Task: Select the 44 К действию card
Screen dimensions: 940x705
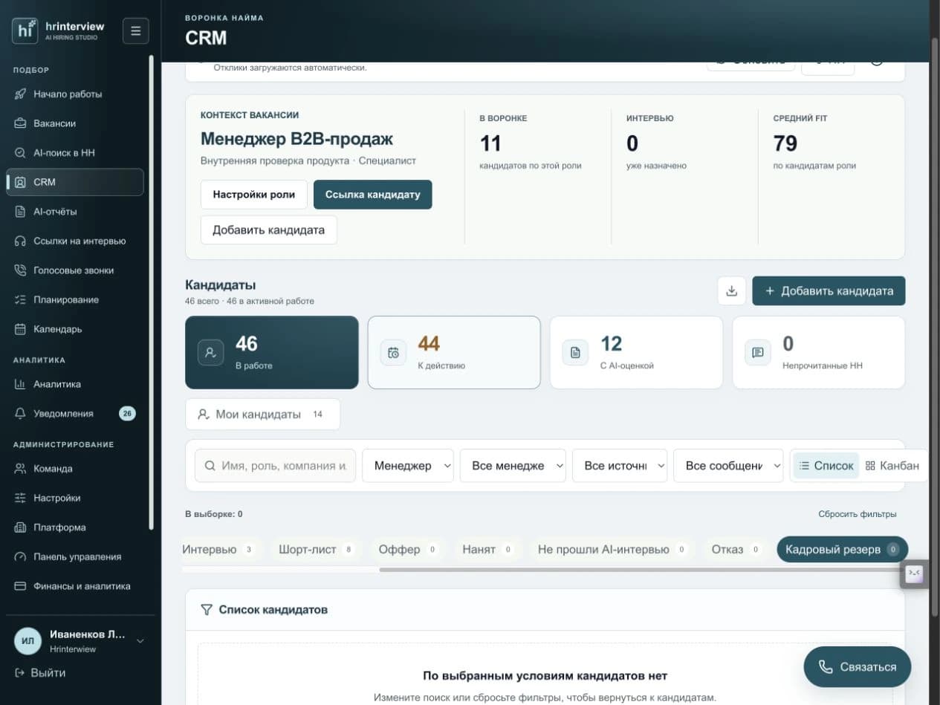Action: click(x=454, y=352)
